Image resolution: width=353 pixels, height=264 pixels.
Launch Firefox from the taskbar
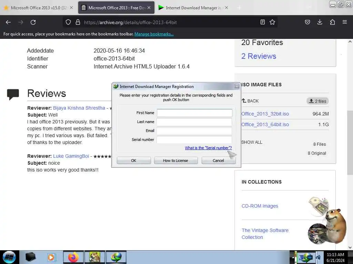[x=73, y=257]
